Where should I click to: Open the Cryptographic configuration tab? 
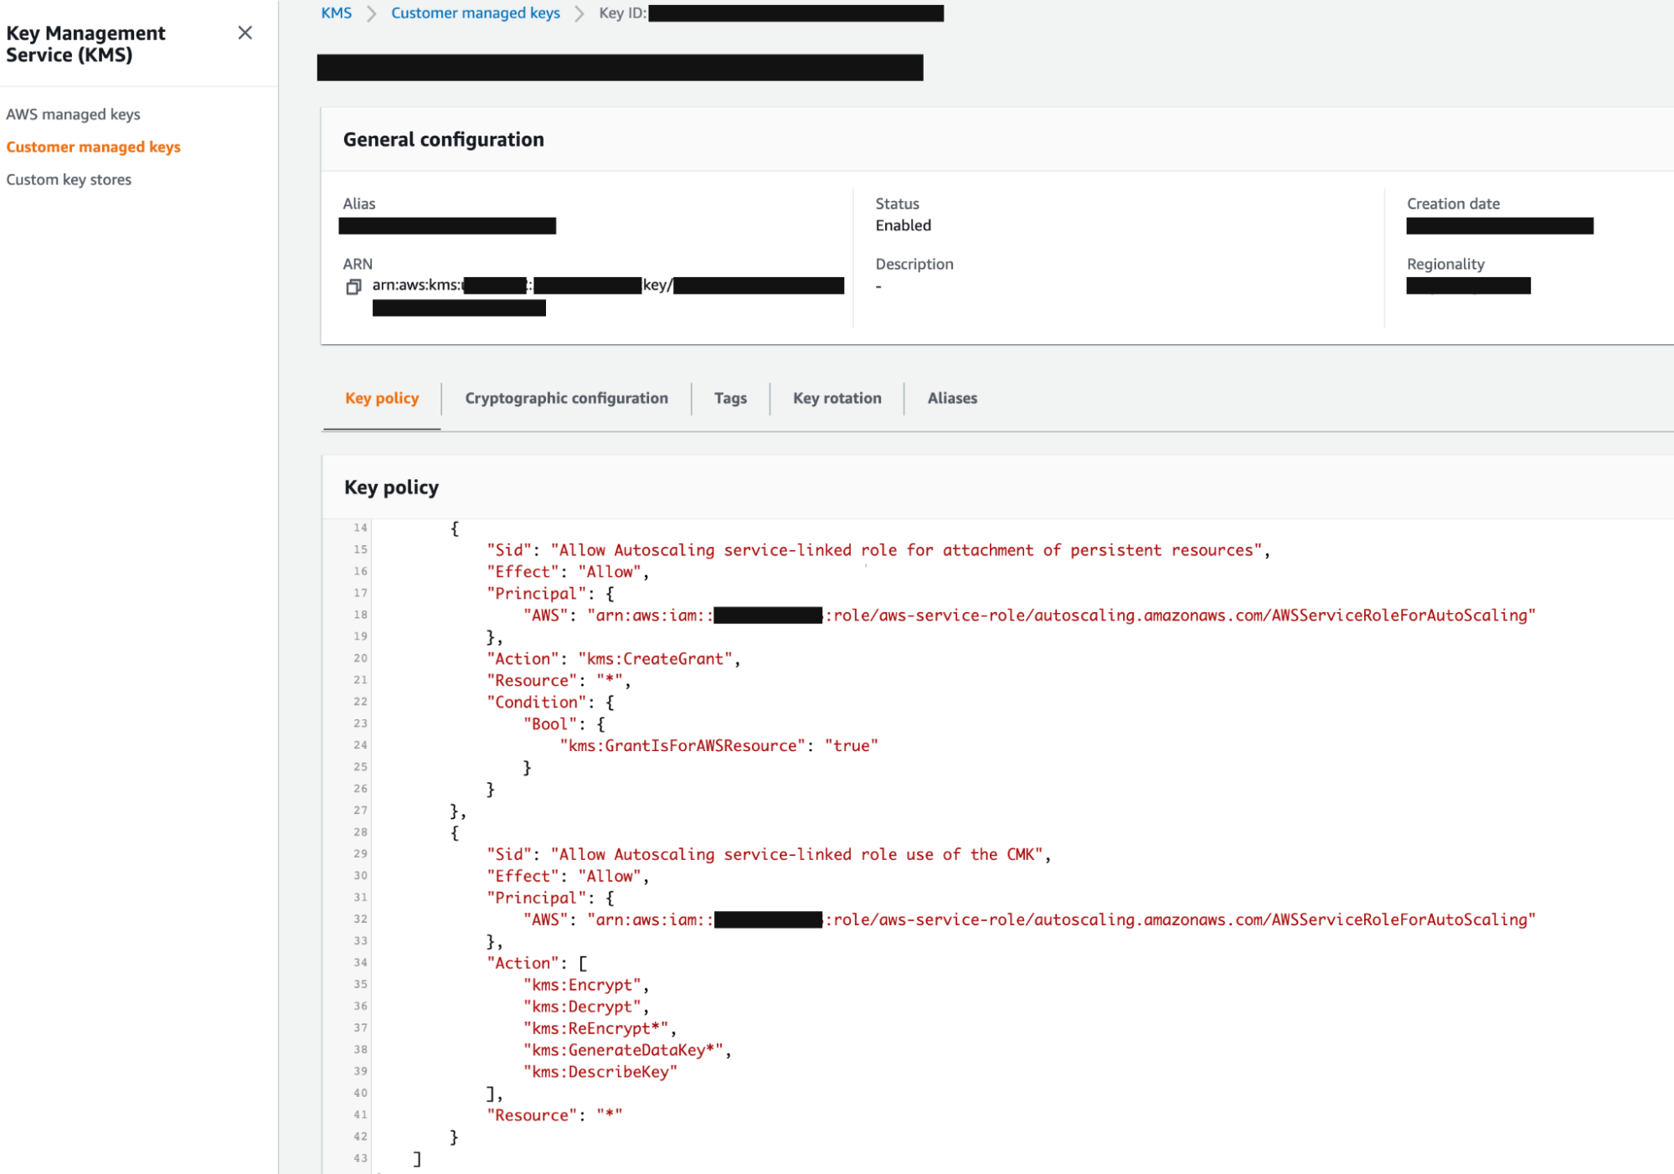566,399
